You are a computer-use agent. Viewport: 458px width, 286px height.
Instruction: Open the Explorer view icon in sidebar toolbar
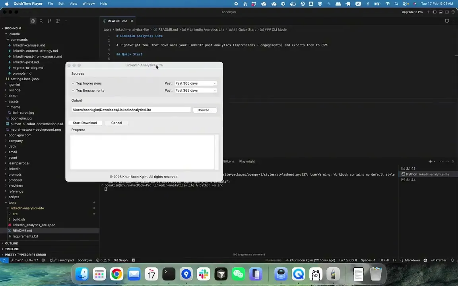click(x=33, y=21)
